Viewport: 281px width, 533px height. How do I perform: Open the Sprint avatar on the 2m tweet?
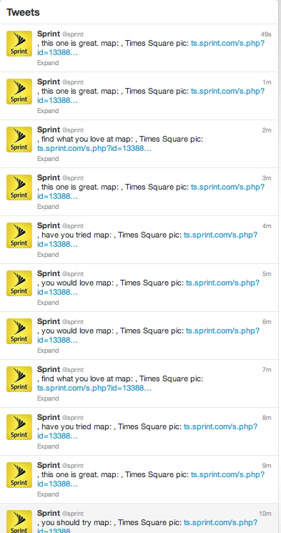coord(19,140)
